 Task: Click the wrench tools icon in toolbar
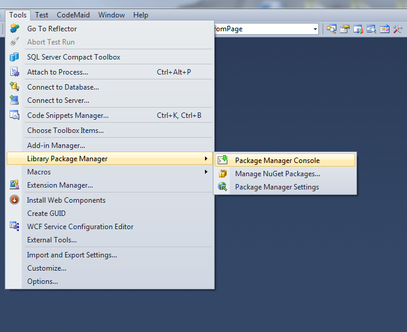(x=398, y=29)
